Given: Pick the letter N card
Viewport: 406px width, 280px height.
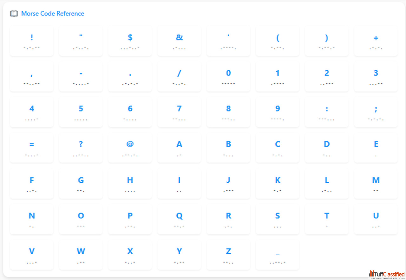Looking at the screenshot, I should [x=32, y=219].
